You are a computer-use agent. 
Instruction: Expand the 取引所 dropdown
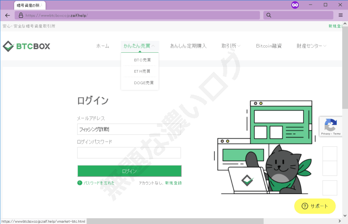click(x=231, y=46)
